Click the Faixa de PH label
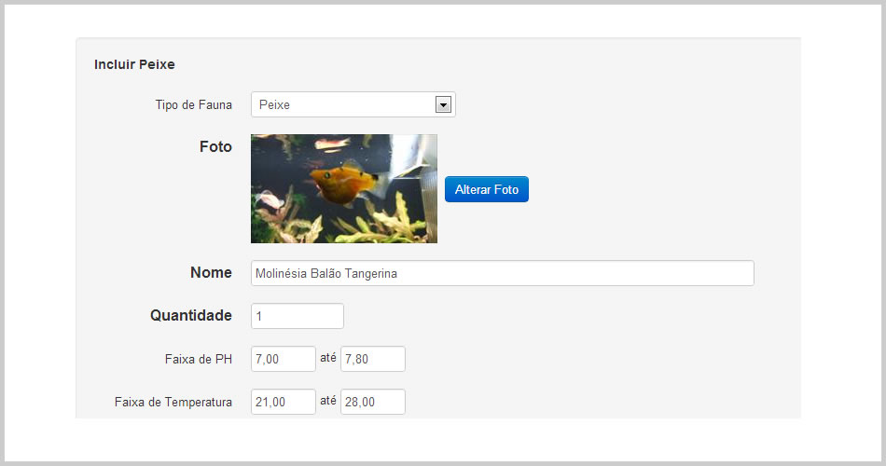This screenshot has width=886, height=466. 199,359
